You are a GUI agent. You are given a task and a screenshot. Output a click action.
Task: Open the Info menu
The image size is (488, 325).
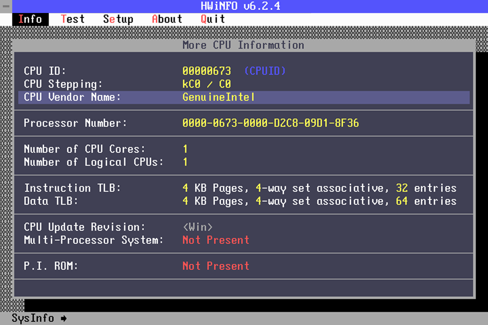click(x=30, y=19)
